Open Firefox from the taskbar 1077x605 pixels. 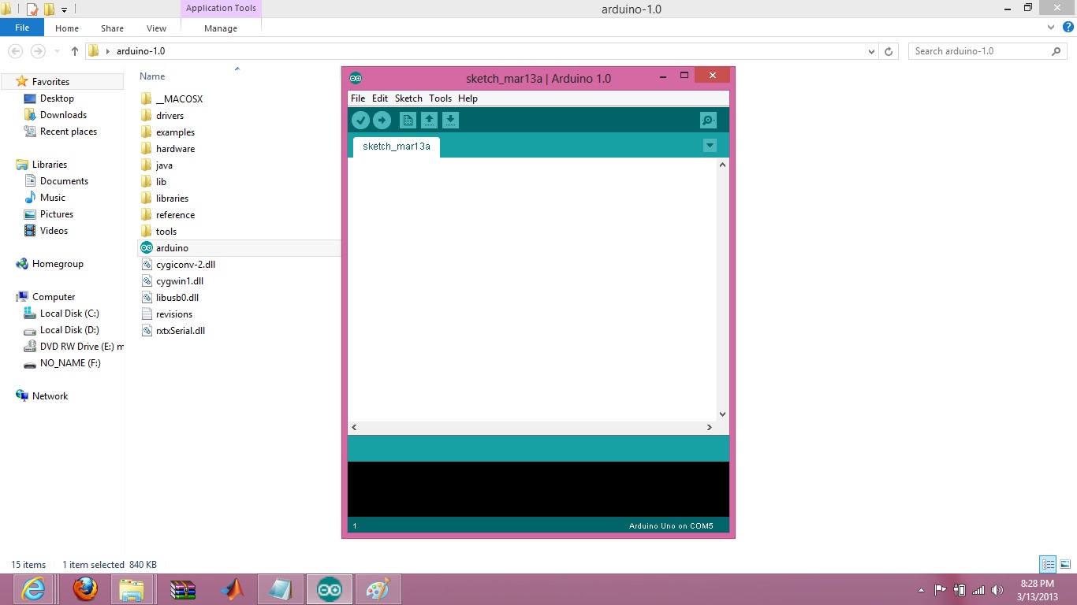coord(85,589)
